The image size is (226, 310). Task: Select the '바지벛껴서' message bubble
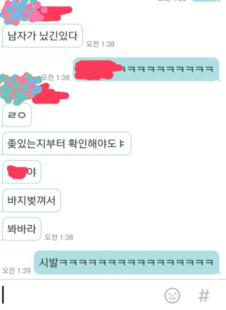(x=31, y=200)
